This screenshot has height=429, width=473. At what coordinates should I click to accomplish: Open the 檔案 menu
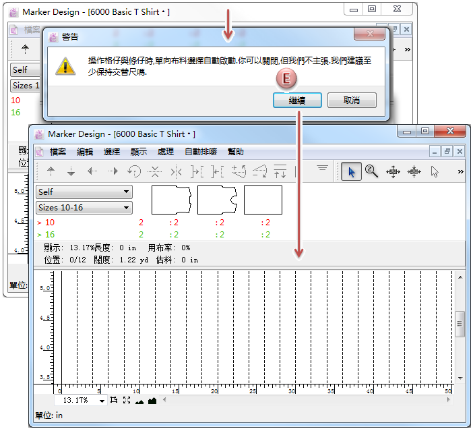click(58, 152)
